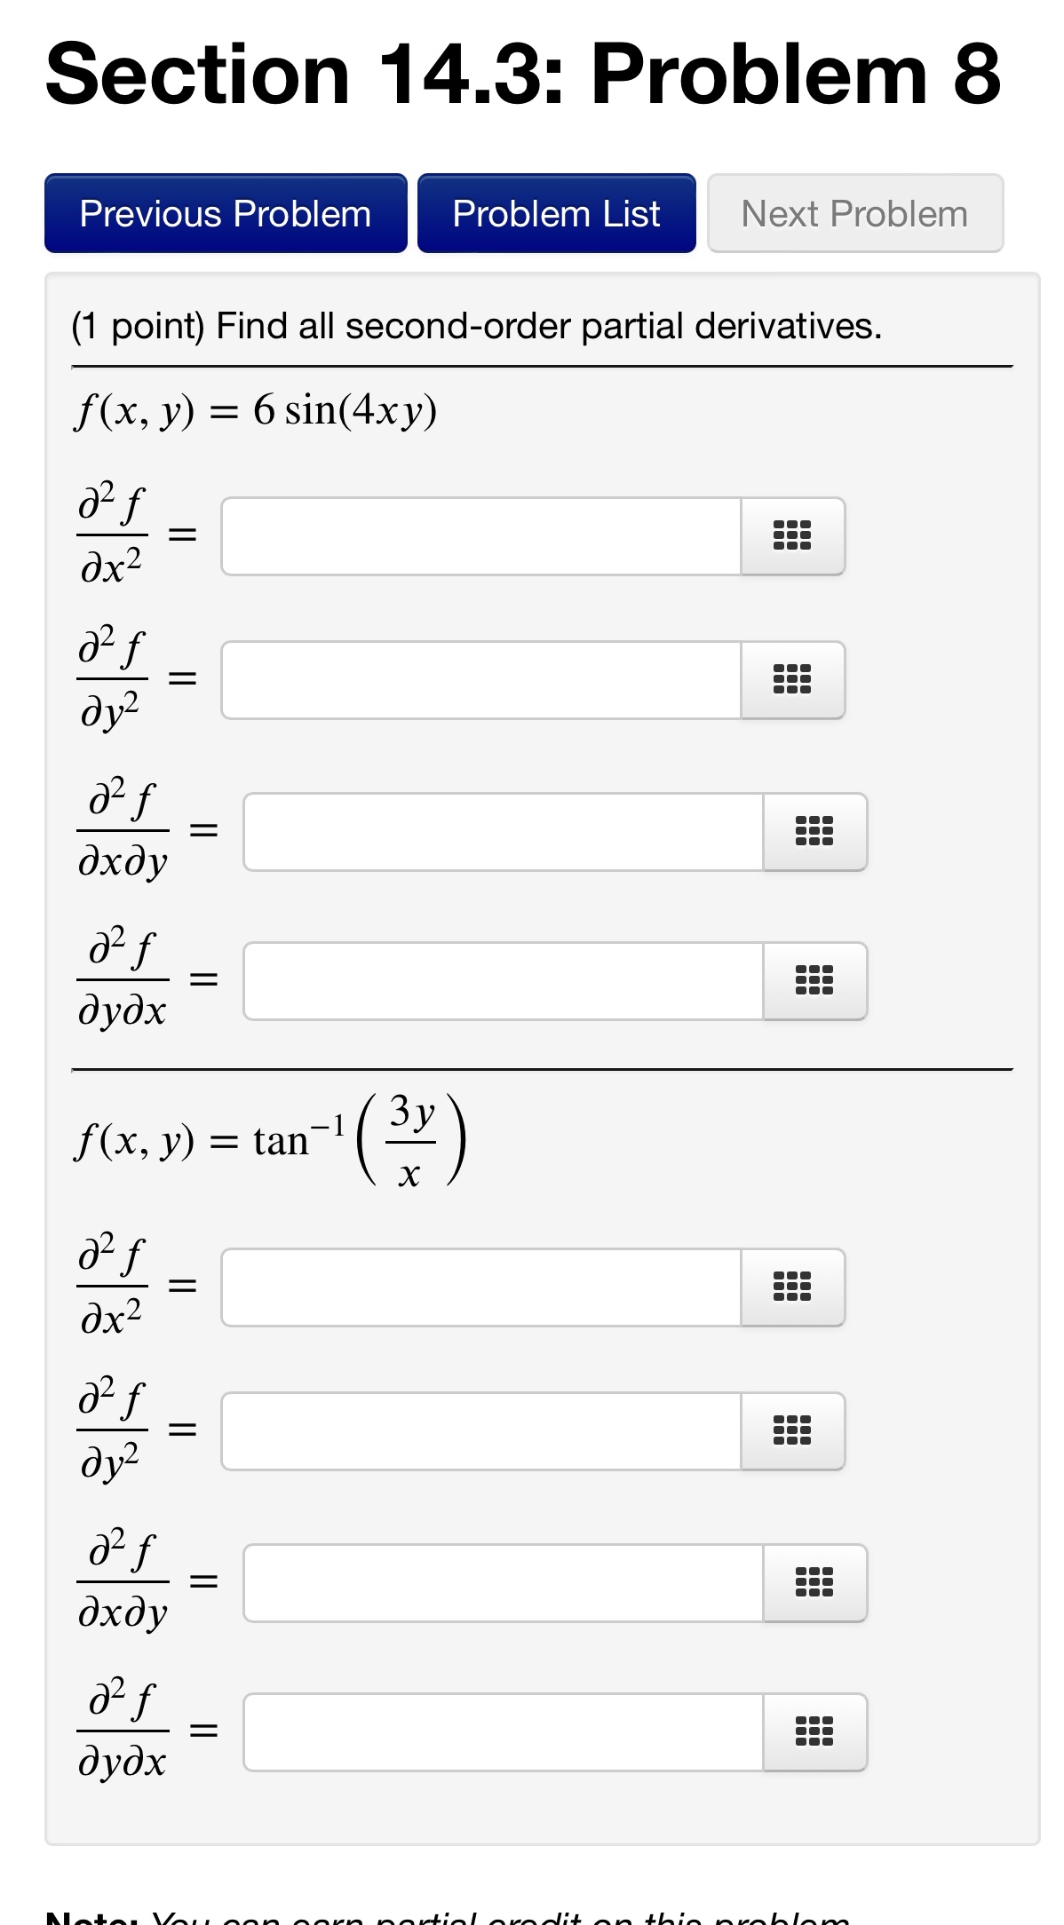Open the Problem List
The height and width of the screenshot is (1925, 1064).
[556, 213]
